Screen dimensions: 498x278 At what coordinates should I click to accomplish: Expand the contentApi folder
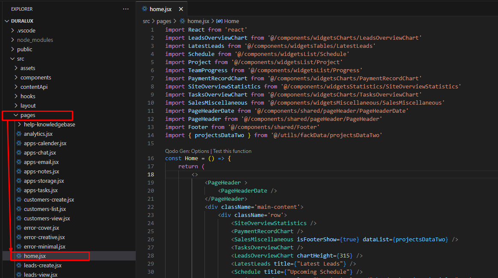16,87
